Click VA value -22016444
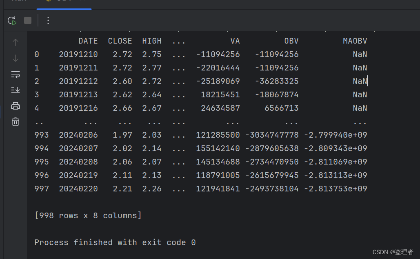 coord(218,68)
